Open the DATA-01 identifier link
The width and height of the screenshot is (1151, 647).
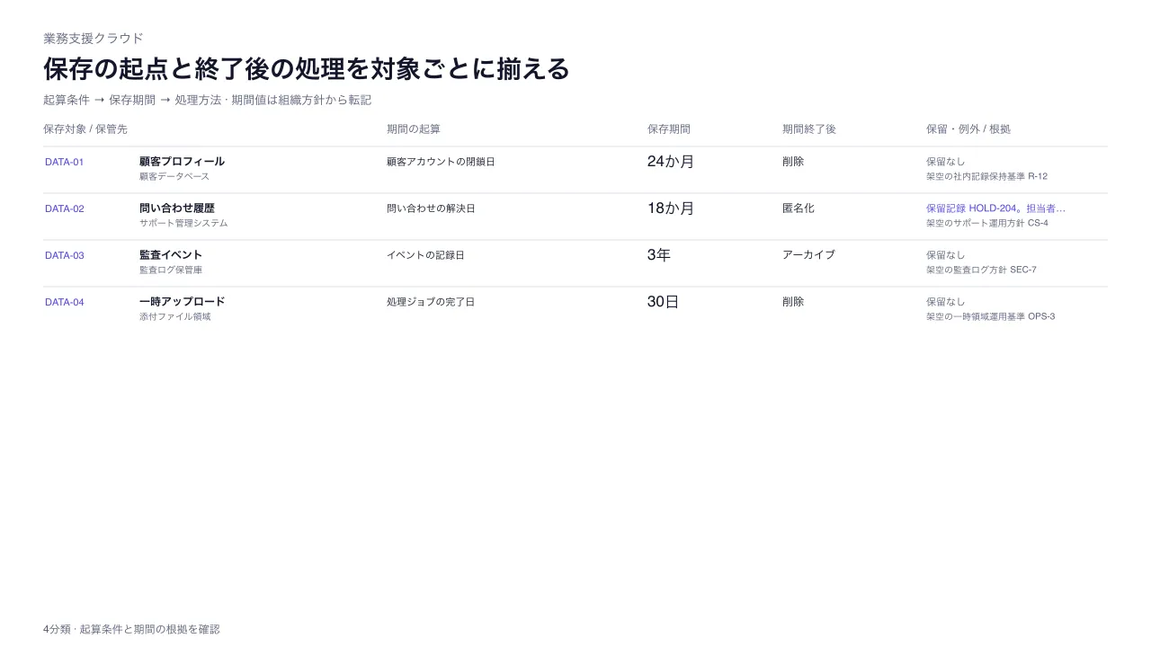tap(65, 162)
